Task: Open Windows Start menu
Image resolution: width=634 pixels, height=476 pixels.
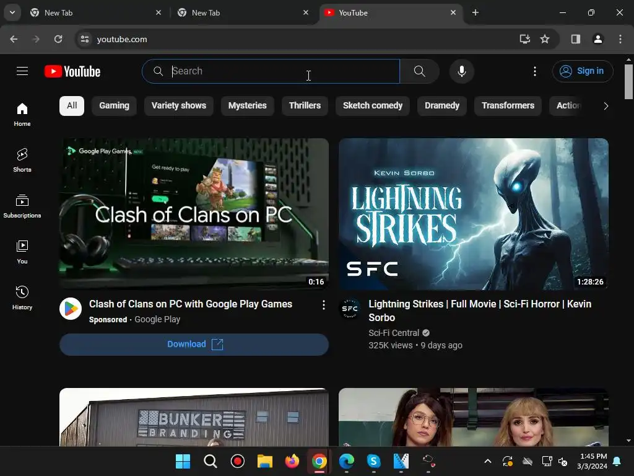Action: coord(183,461)
